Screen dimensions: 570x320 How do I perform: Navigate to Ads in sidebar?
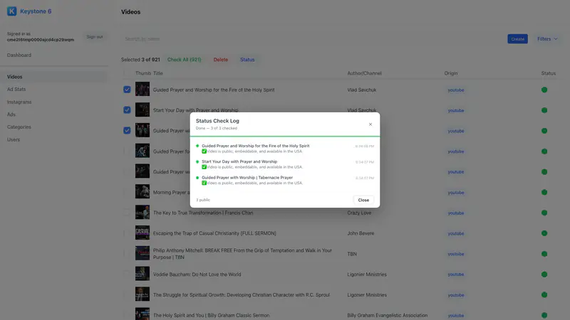11,114
